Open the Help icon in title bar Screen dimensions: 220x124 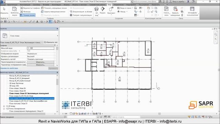(x=193, y=1)
